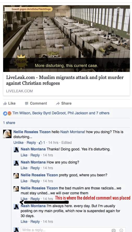Click the Share arrow icon
132x232 pixels.
pyautogui.click(x=58, y=103)
